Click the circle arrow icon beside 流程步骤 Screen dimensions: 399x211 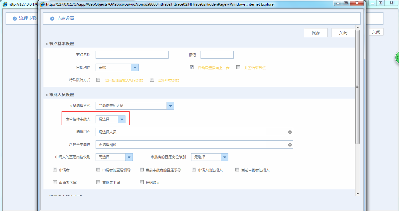coord(15,18)
